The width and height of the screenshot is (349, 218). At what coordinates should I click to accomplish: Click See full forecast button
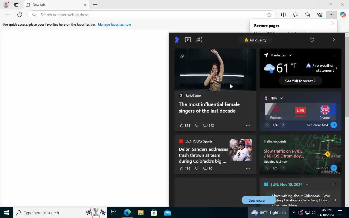(x=300, y=81)
